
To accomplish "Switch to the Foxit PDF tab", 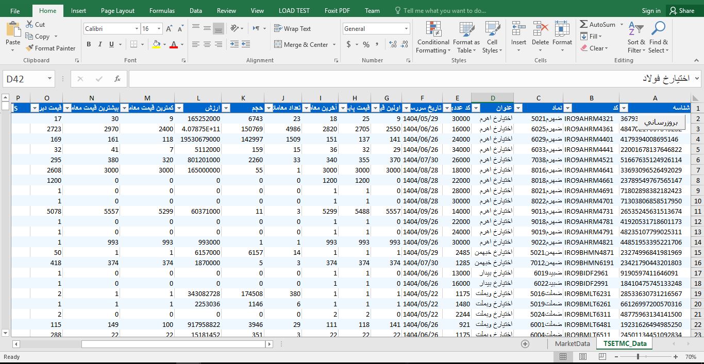I will [x=338, y=11].
